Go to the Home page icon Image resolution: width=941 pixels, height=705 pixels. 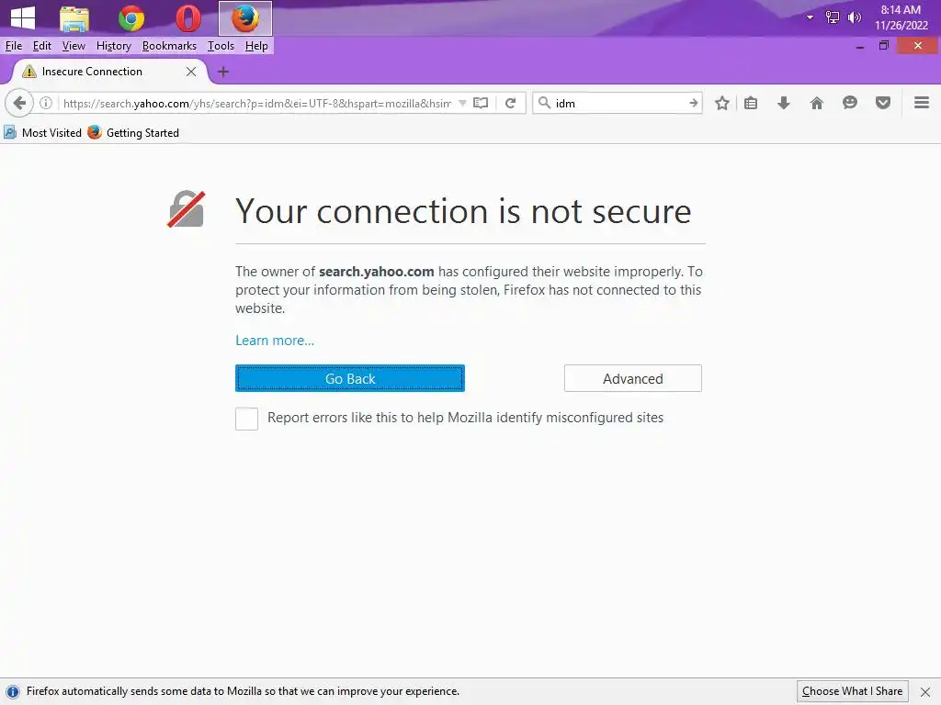[817, 103]
